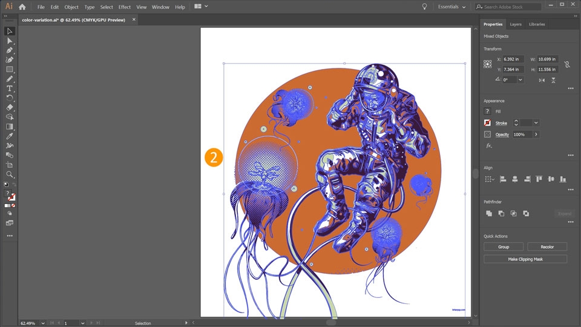Click the Home icon
The image size is (581, 327).
tap(22, 7)
